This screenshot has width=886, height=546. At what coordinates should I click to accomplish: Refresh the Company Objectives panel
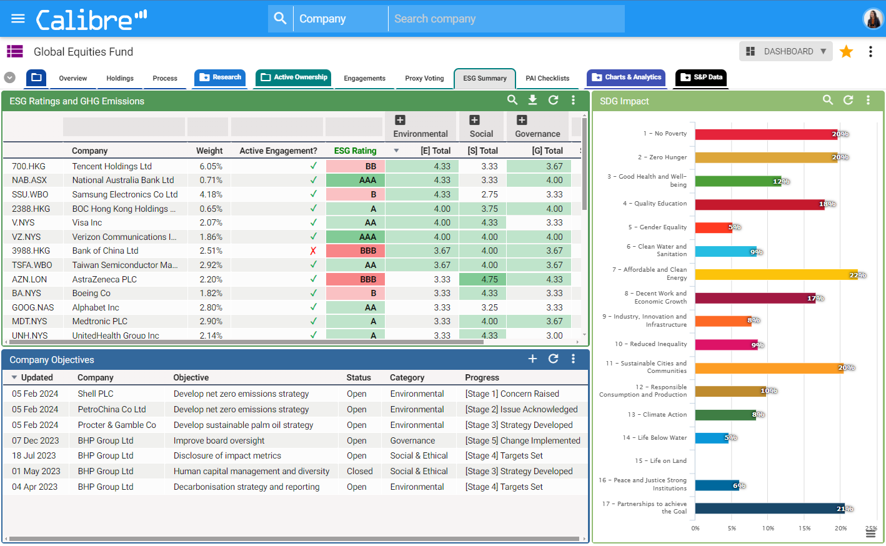click(553, 359)
